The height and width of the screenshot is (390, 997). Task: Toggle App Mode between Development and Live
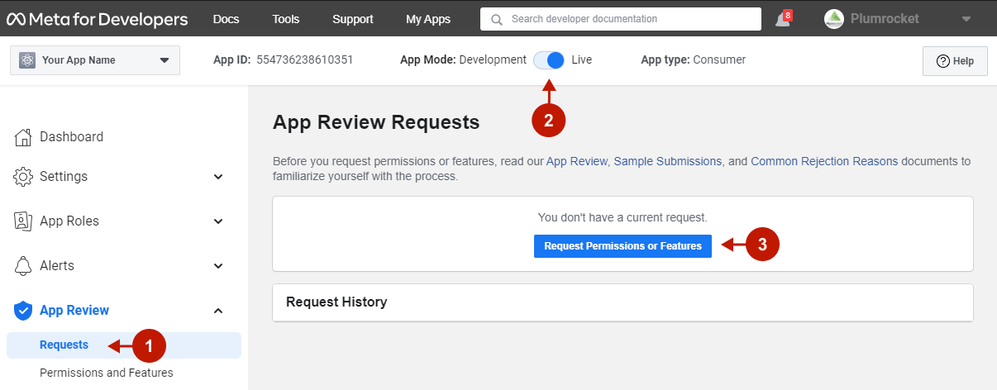549,60
